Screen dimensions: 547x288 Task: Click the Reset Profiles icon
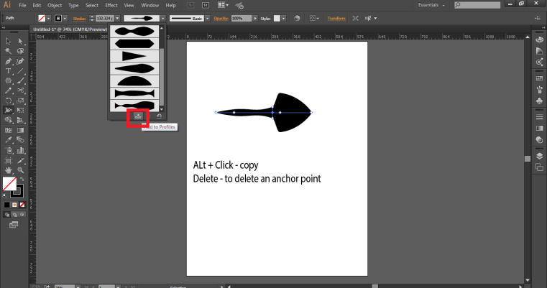(159, 115)
